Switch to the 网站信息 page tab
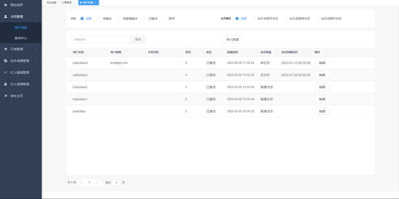Screen dimensions: 399x199 point(52,2)
